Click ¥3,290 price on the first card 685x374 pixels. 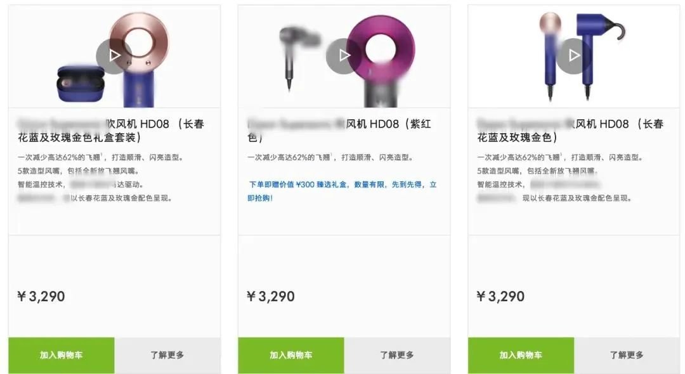(x=41, y=297)
